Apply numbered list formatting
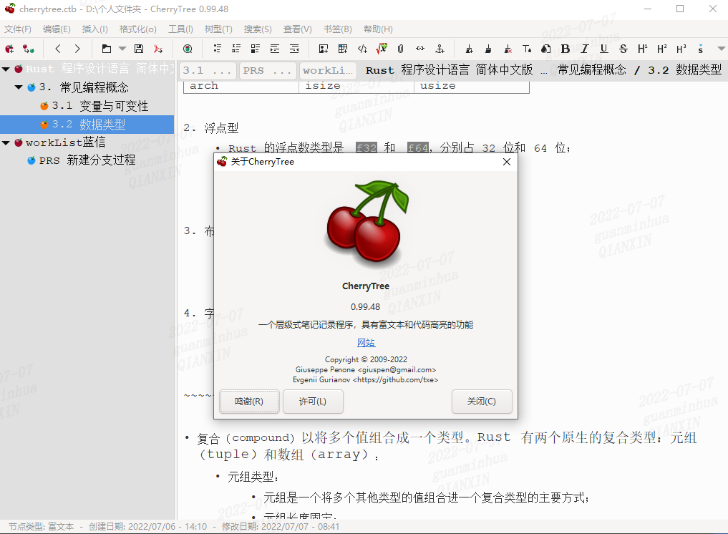Viewport: 728px width, 534px height. click(236, 49)
